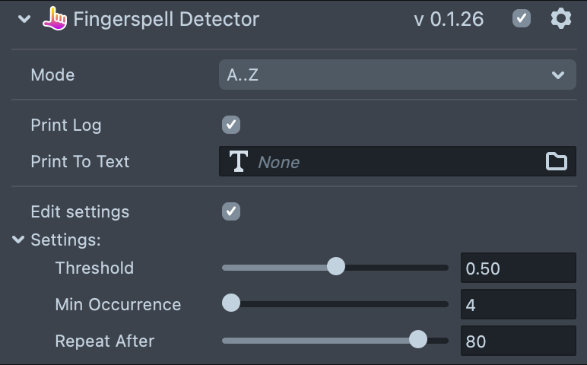Click the v 0.1.26 version label

pyautogui.click(x=449, y=19)
